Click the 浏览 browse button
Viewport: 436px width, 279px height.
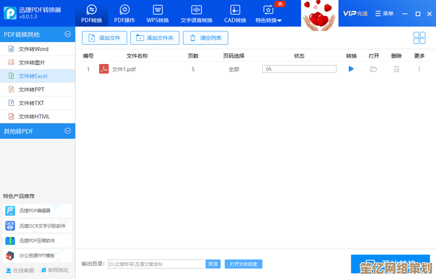point(213,264)
